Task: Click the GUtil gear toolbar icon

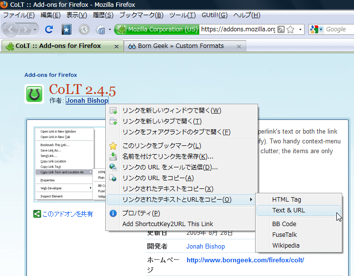Action: pos(101,29)
